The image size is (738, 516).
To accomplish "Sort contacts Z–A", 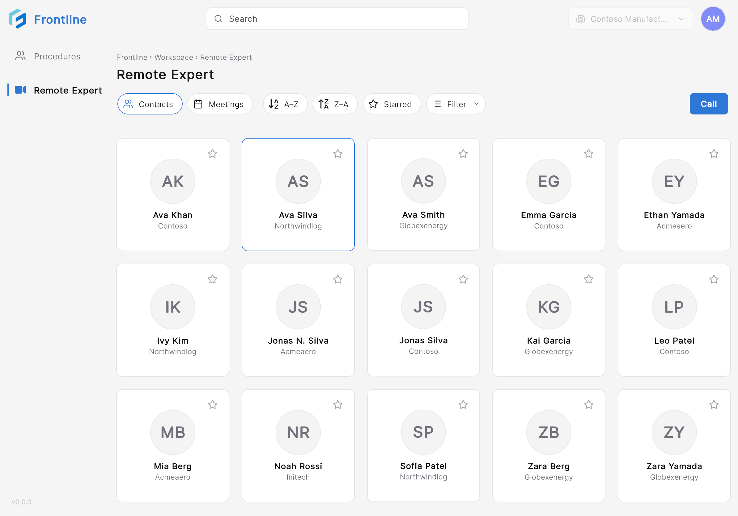I will (x=335, y=104).
